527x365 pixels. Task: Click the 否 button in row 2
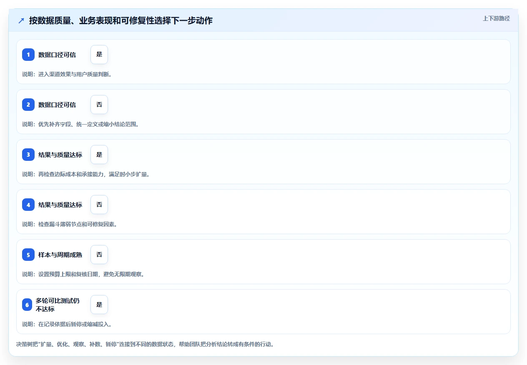[x=99, y=105]
